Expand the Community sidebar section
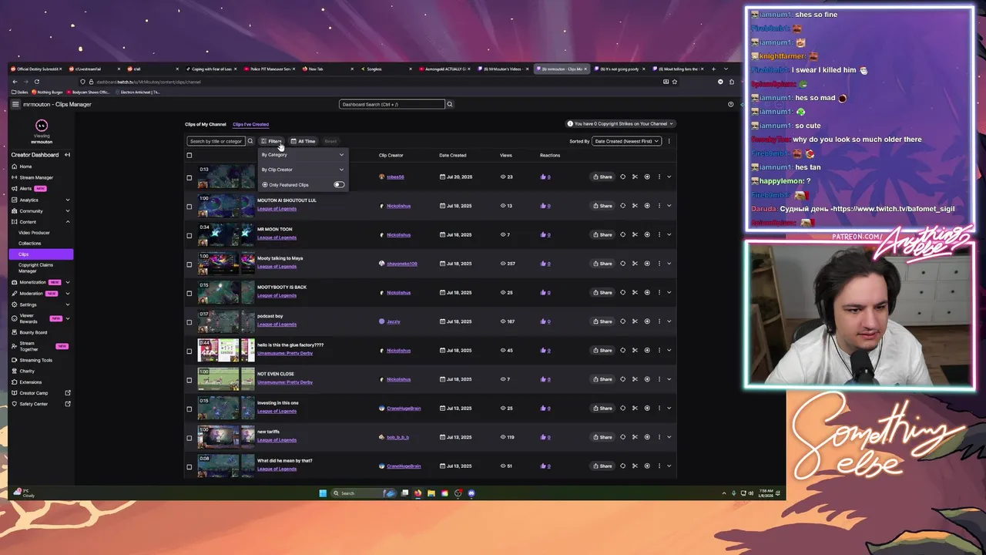986x555 pixels. (x=68, y=211)
